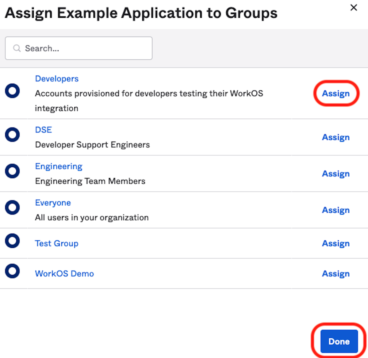Screen dimensions: 368x358
Task: Click the WorkOS Demo group circle icon
Action: coord(12,271)
